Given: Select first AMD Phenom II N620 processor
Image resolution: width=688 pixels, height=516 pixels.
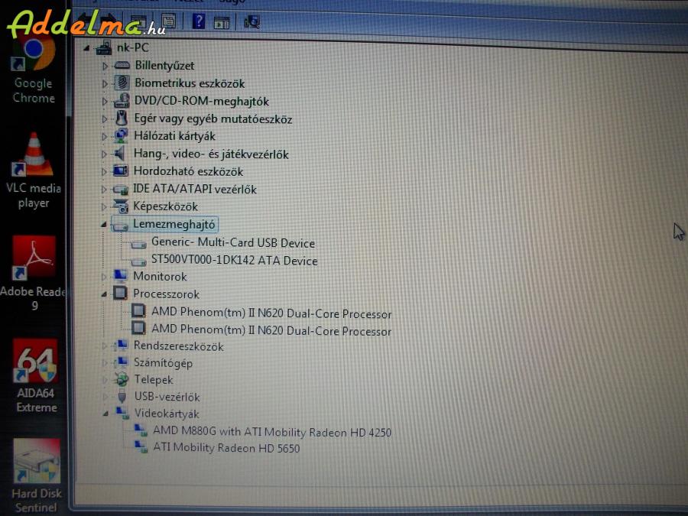Looking at the screenshot, I should point(271,313).
